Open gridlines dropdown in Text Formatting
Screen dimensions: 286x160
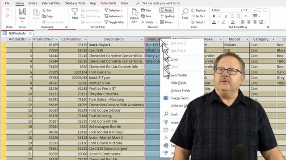[257, 16]
